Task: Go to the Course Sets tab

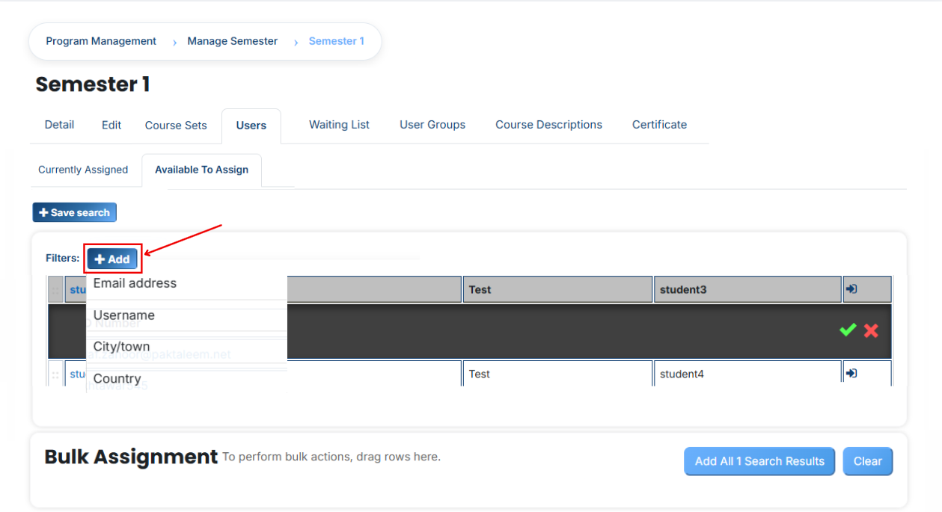Action: click(176, 125)
